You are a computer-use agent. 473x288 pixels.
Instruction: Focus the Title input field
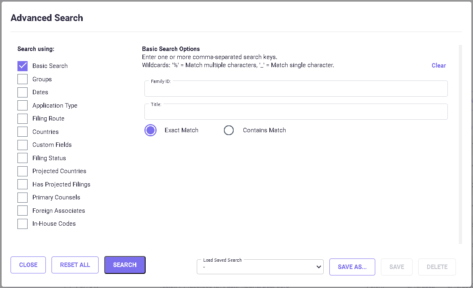click(x=296, y=112)
